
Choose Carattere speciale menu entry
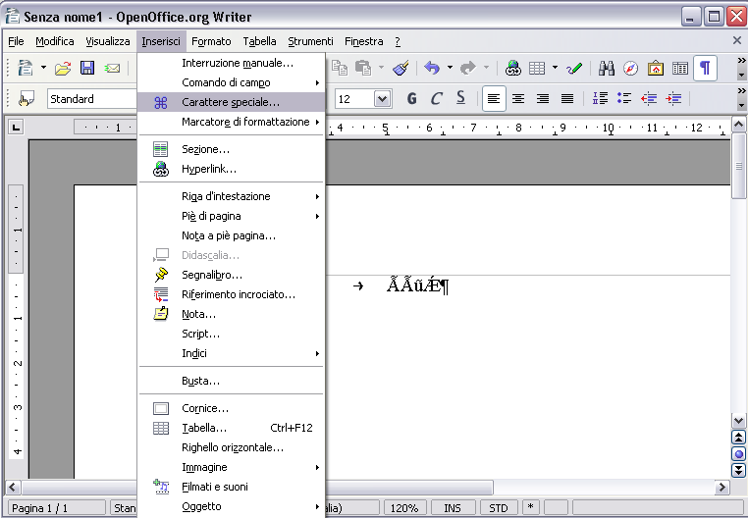232,102
